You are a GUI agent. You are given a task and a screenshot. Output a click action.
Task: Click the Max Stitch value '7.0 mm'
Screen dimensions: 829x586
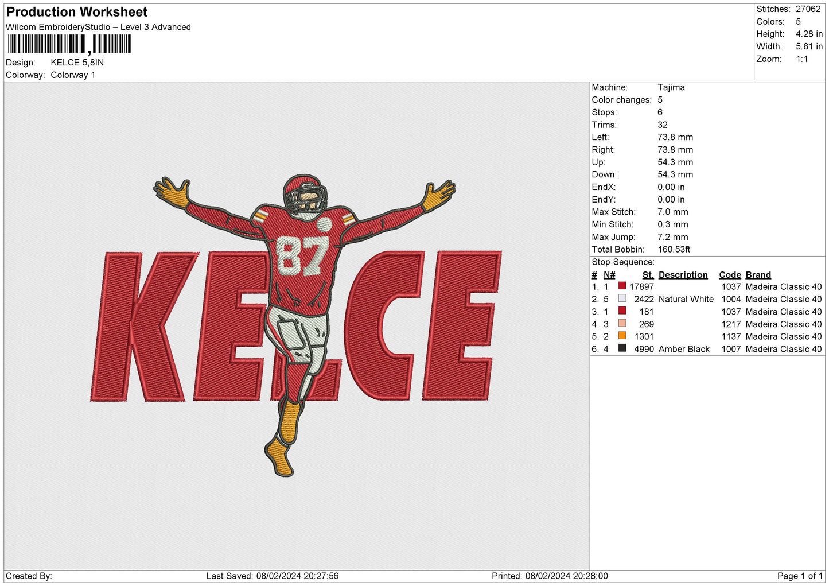673,212
